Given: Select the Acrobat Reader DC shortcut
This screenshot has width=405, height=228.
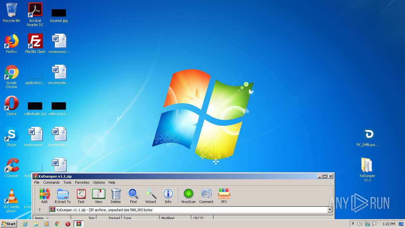Looking at the screenshot, I should [35, 14].
